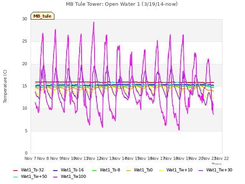Click the y-axis value 15
This screenshot has width=245, height=184.
24,86
